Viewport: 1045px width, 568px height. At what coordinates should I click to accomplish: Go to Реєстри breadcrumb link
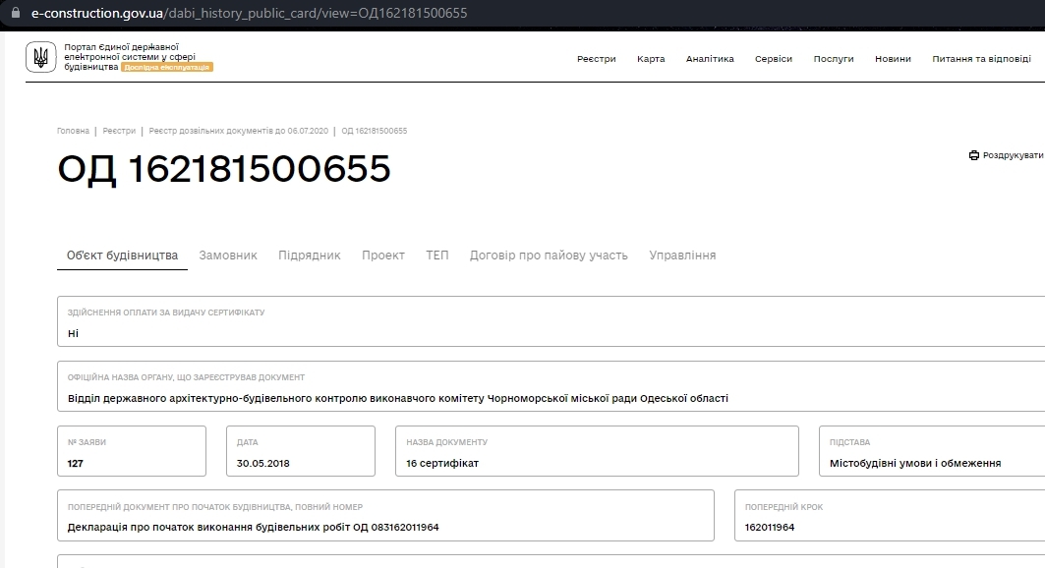pos(119,131)
